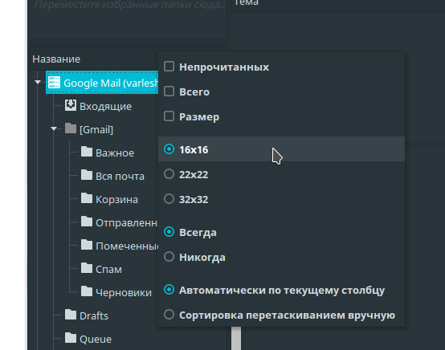Click the Queue folder icon
445x350 pixels.
pyautogui.click(x=71, y=338)
